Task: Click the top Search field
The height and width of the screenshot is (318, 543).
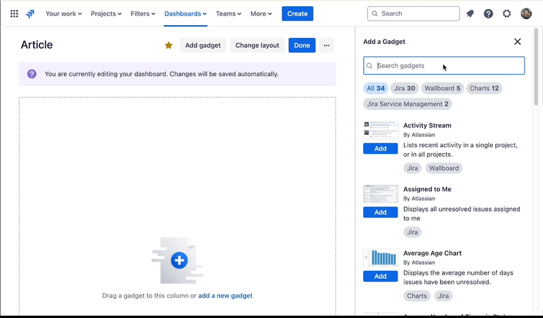Action: point(413,14)
